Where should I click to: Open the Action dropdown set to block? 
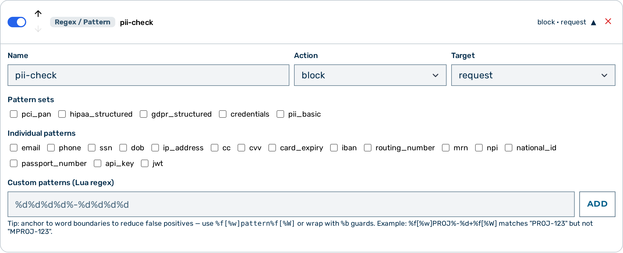tap(370, 75)
